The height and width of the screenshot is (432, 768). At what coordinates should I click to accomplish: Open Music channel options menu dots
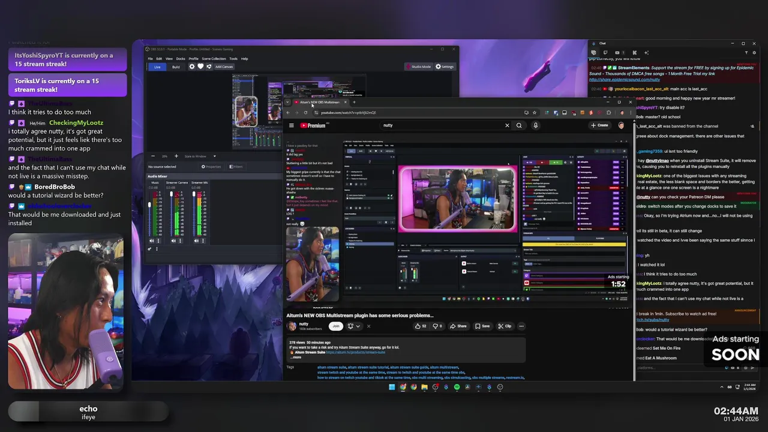(157, 241)
